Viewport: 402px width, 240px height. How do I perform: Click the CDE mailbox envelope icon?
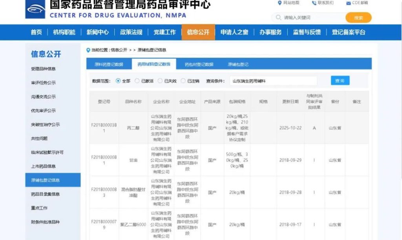click(x=348, y=3)
